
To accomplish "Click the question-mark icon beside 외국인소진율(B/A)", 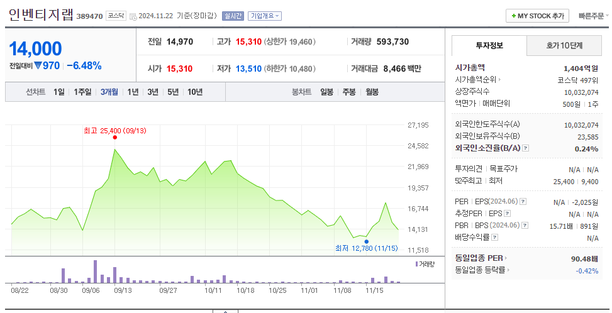I will tap(526, 148).
